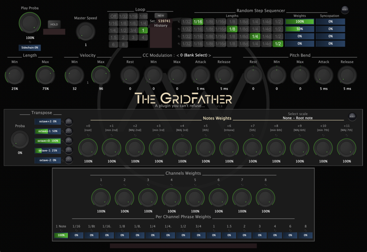
Task: Adjust the phrase weight bar under 8
Action: [305, 235]
